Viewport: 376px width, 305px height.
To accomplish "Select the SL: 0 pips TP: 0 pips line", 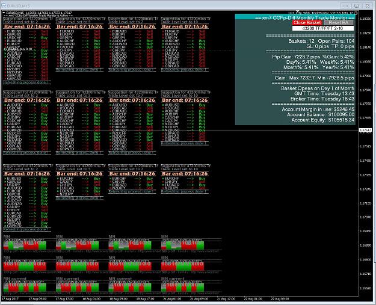I will [x=330, y=46].
